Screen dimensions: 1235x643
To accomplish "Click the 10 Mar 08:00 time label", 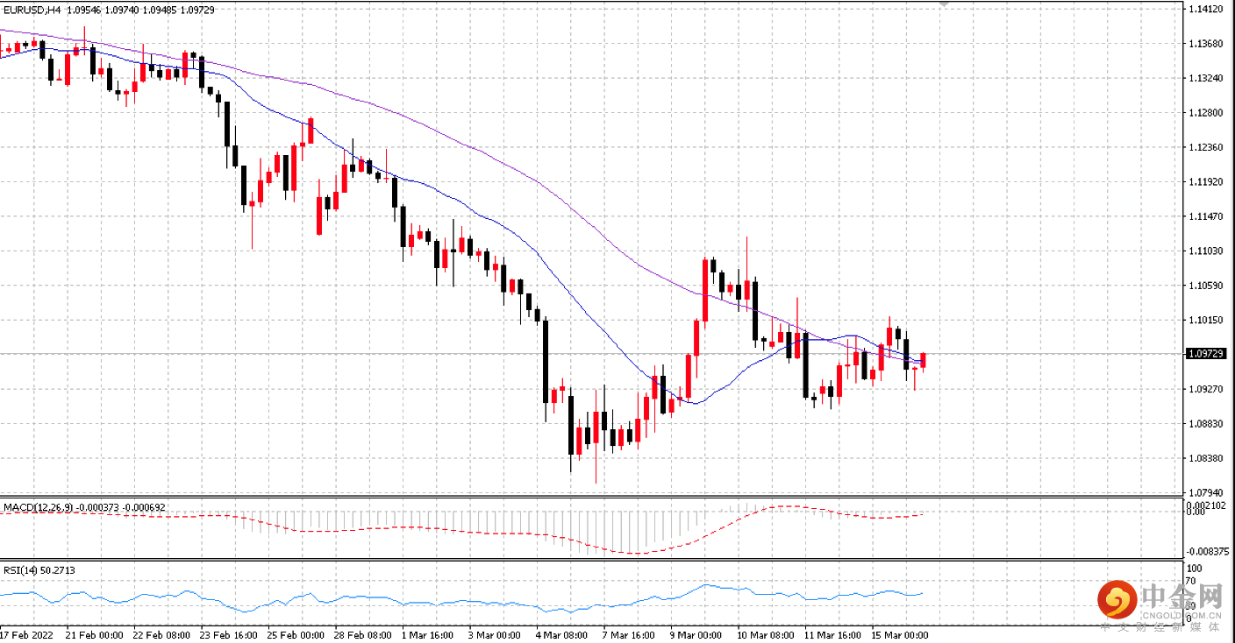I will pyautogui.click(x=765, y=634).
